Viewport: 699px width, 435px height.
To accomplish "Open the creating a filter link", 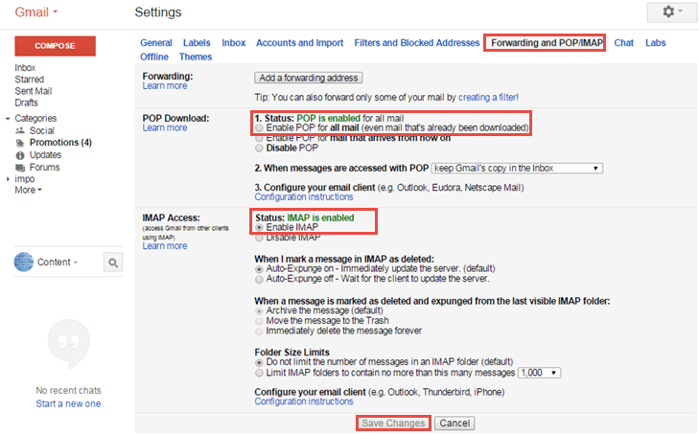I will click(x=488, y=98).
